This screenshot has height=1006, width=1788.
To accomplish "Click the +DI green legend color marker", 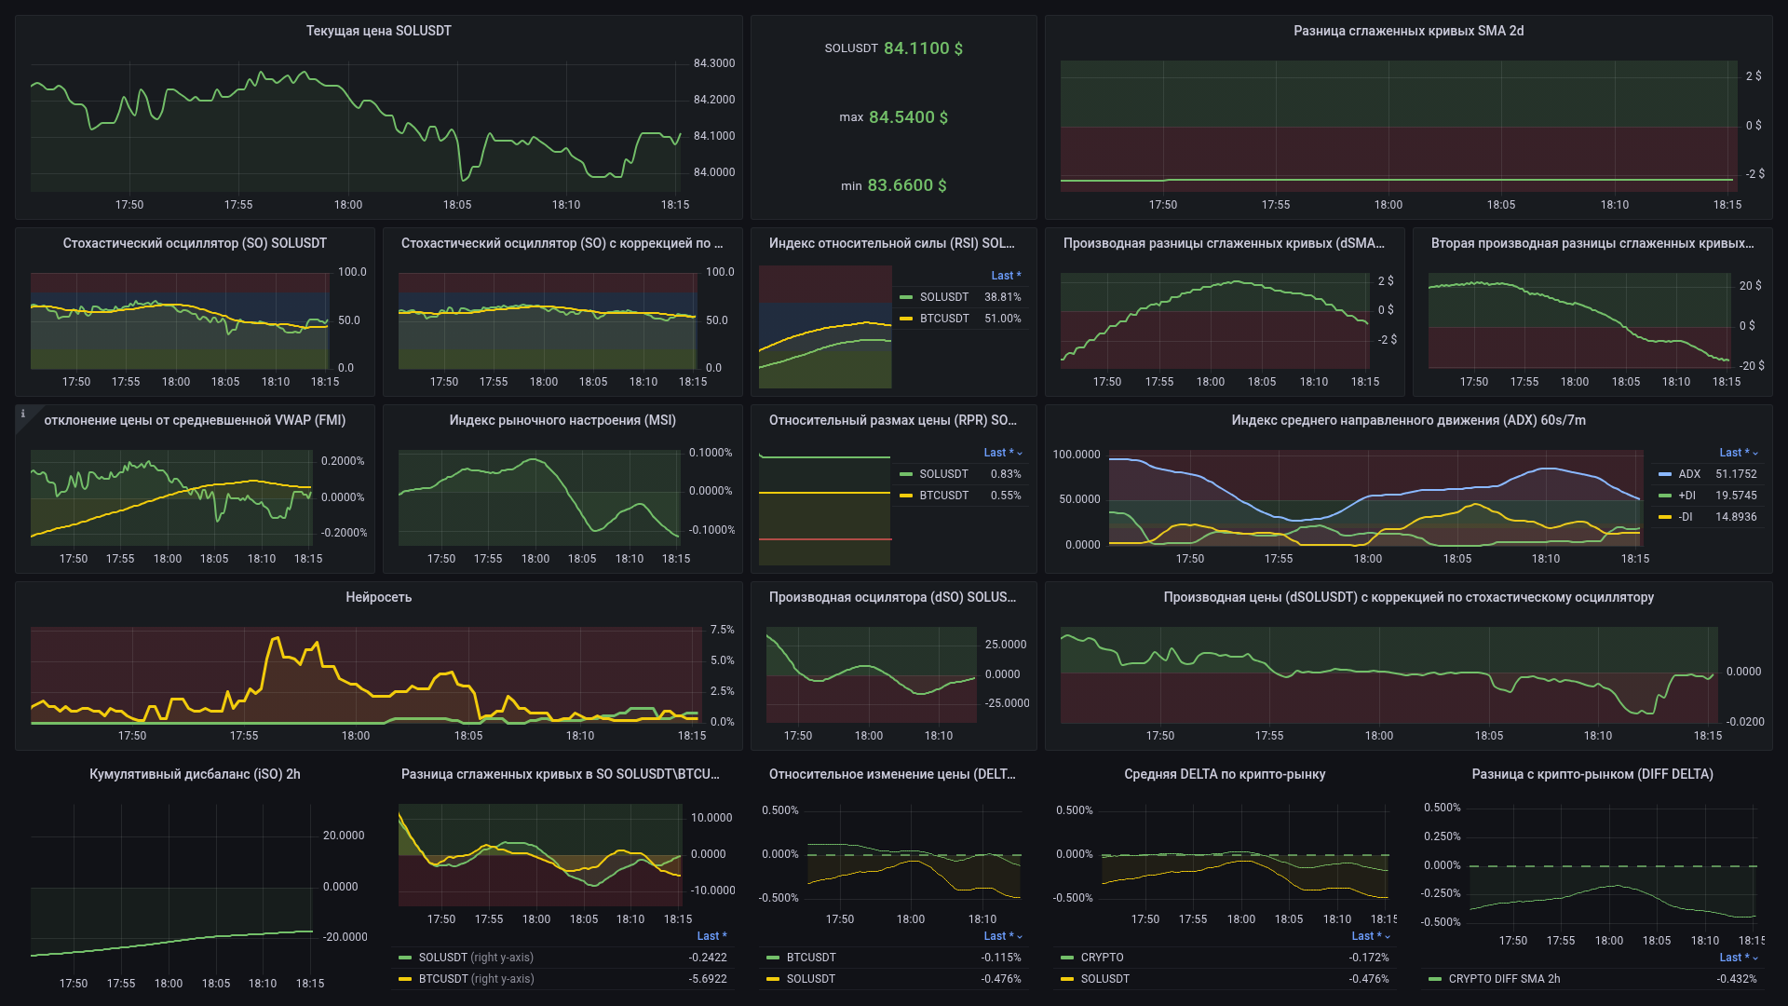I will [x=1665, y=496].
